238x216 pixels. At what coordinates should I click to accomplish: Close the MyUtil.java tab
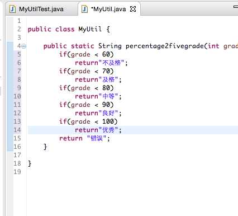[x=133, y=9]
